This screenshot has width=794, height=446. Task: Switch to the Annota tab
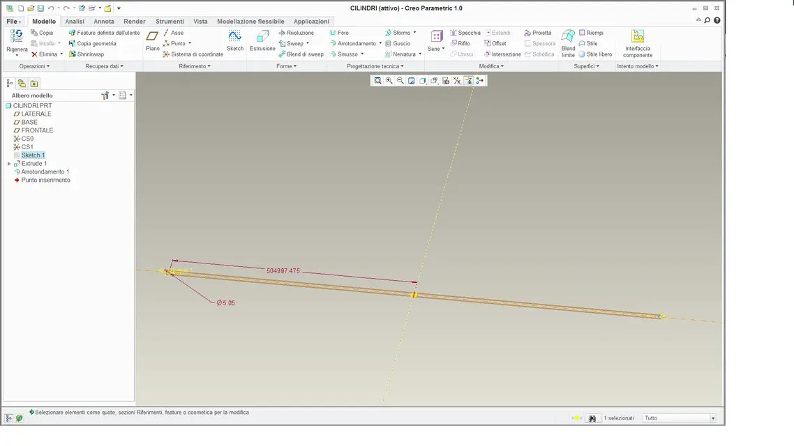point(104,21)
